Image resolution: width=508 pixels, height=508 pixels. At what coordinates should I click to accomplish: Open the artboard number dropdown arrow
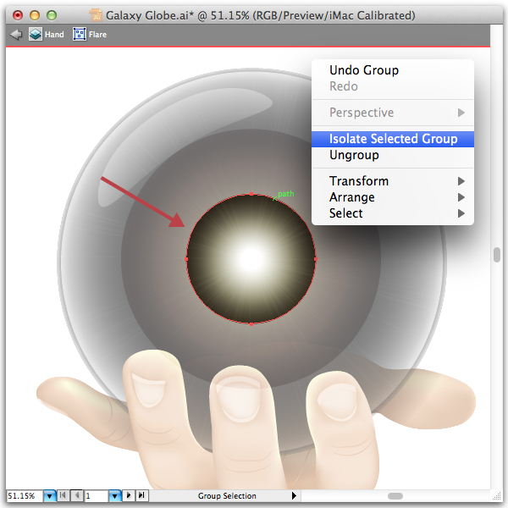(x=114, y=495)
